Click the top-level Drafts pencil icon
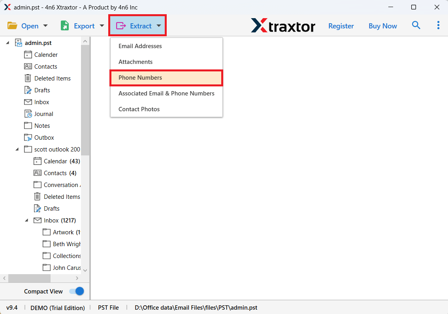This screenshot has height=314, width=448. tap(28, 90)
